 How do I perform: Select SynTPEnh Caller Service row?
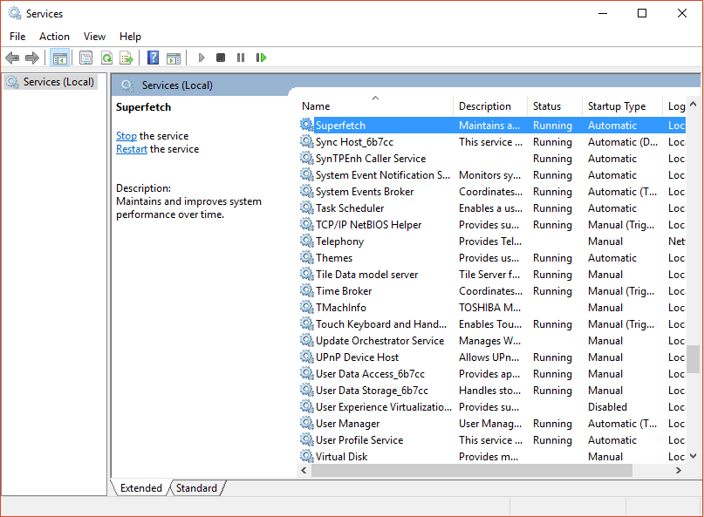pyautogui.click(x=492, y=159)
